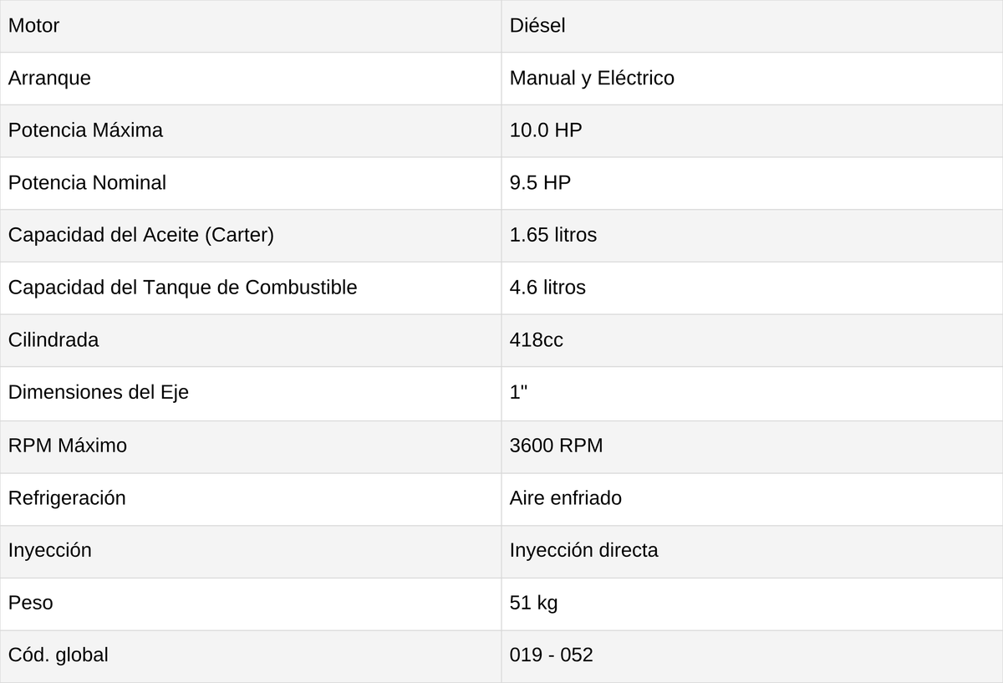Click Dimensiones del Eje label
The height and width of the screenshot is (683, 1003).
(99, 392)
